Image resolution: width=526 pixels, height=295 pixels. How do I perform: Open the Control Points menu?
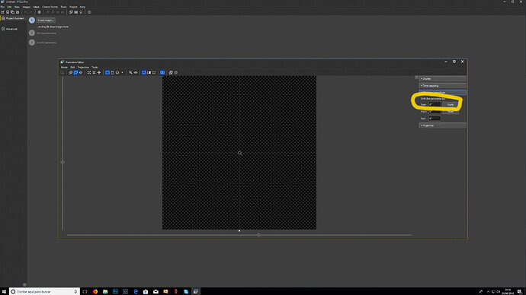(50, 7)
